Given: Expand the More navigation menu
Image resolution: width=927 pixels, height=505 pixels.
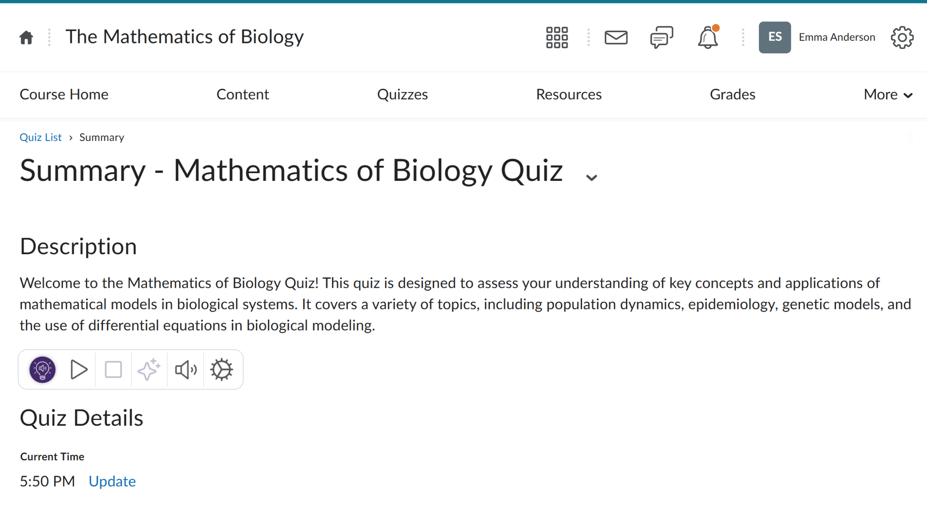Looking at the screenshot, I should coord(888,95).
